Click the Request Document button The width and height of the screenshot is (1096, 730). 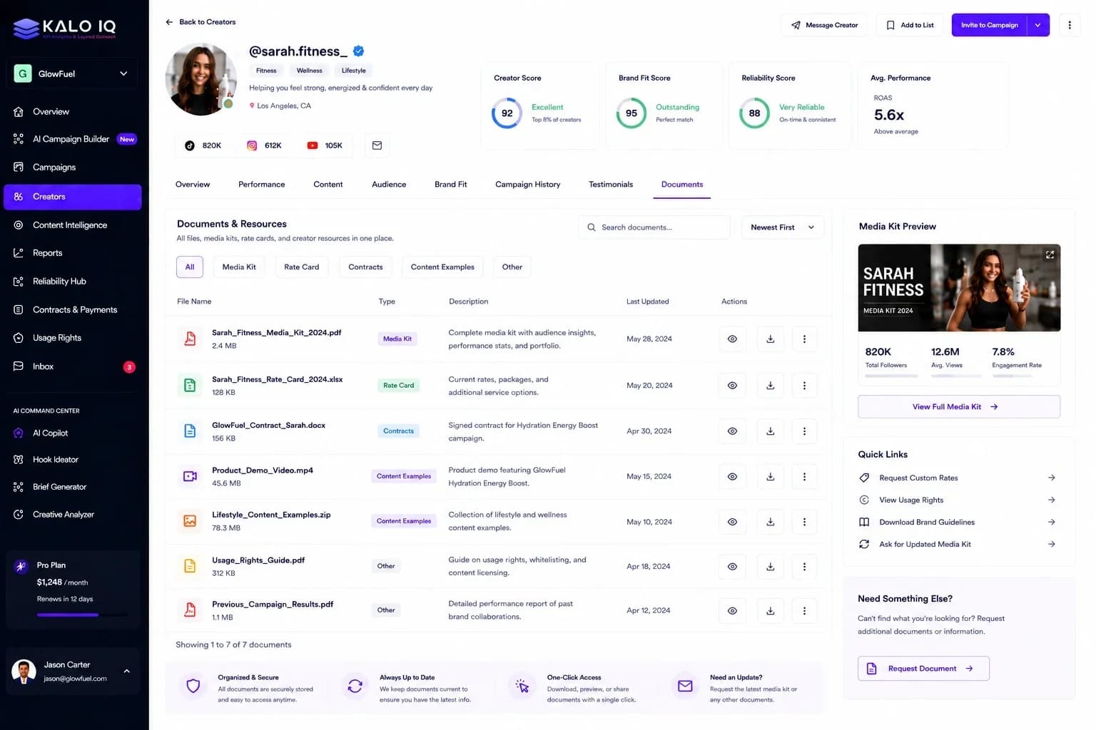pos(923,669)
